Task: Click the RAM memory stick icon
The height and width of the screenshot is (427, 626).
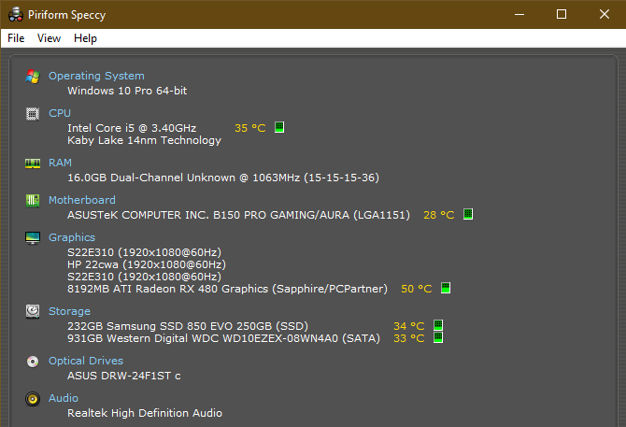Action: [x=33, y=164]
